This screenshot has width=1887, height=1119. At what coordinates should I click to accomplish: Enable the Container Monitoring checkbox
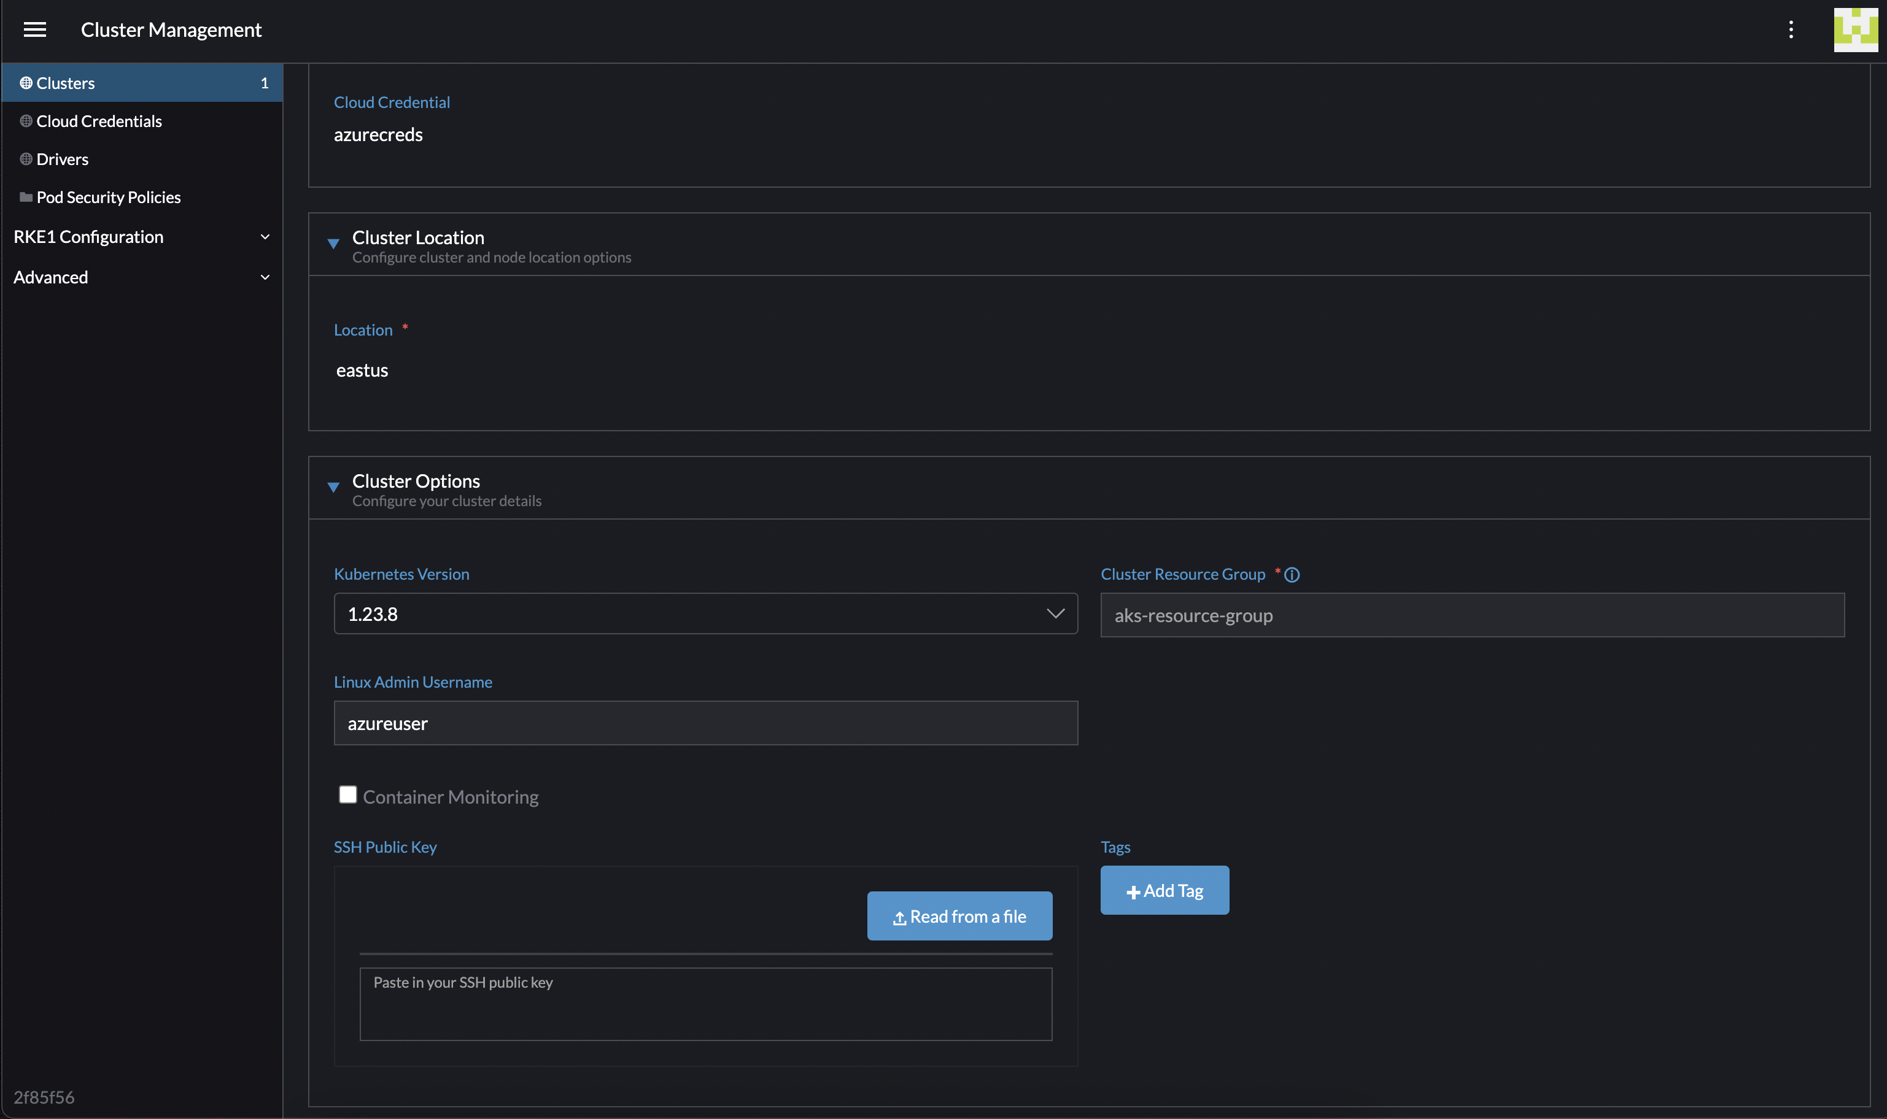[x=348, y=794]
